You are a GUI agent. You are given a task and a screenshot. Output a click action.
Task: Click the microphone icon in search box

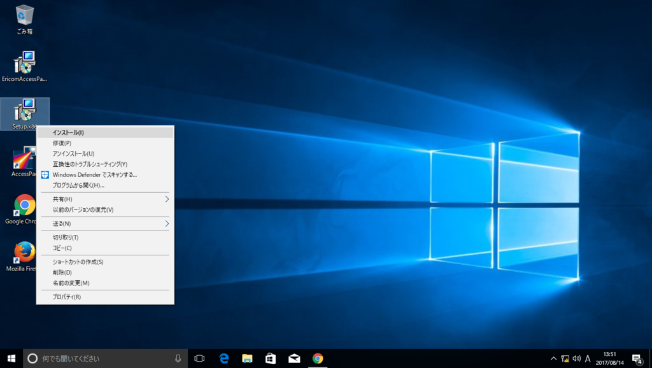point(178,358)
